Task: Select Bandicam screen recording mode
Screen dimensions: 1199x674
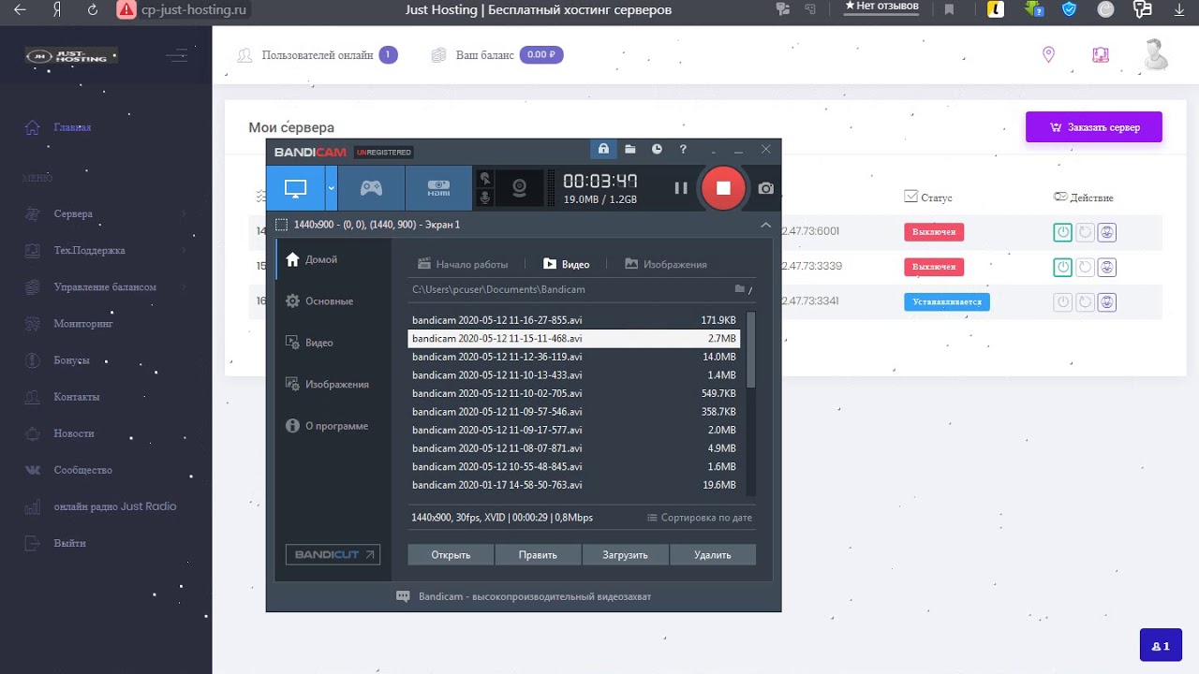Action: (295, 188)
